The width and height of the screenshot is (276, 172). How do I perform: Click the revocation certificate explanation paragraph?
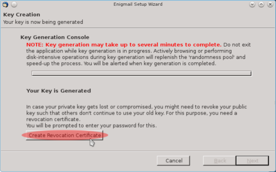click(137, 113)
